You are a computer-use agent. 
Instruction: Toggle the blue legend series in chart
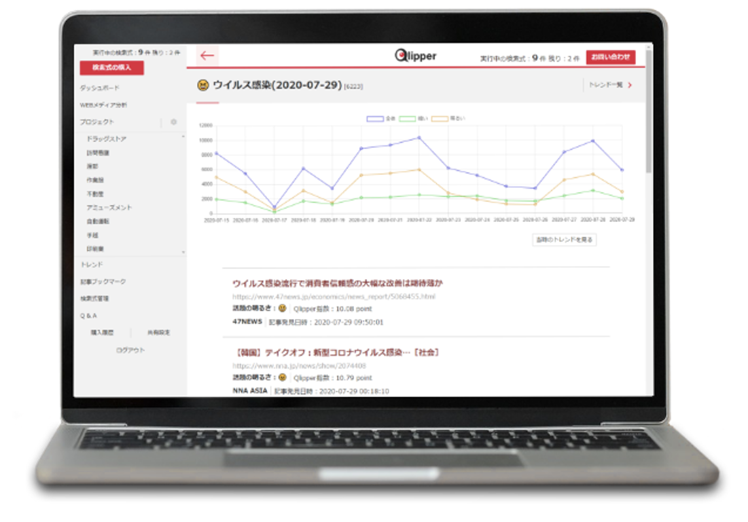click(x=375, y=119)
